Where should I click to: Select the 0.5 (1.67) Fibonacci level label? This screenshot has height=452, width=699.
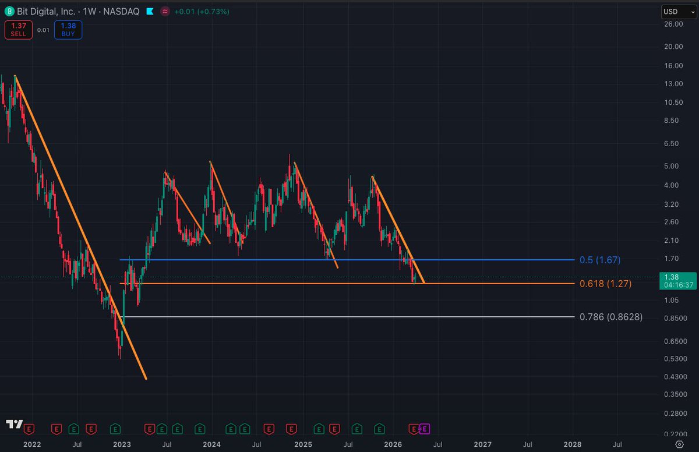600,260
